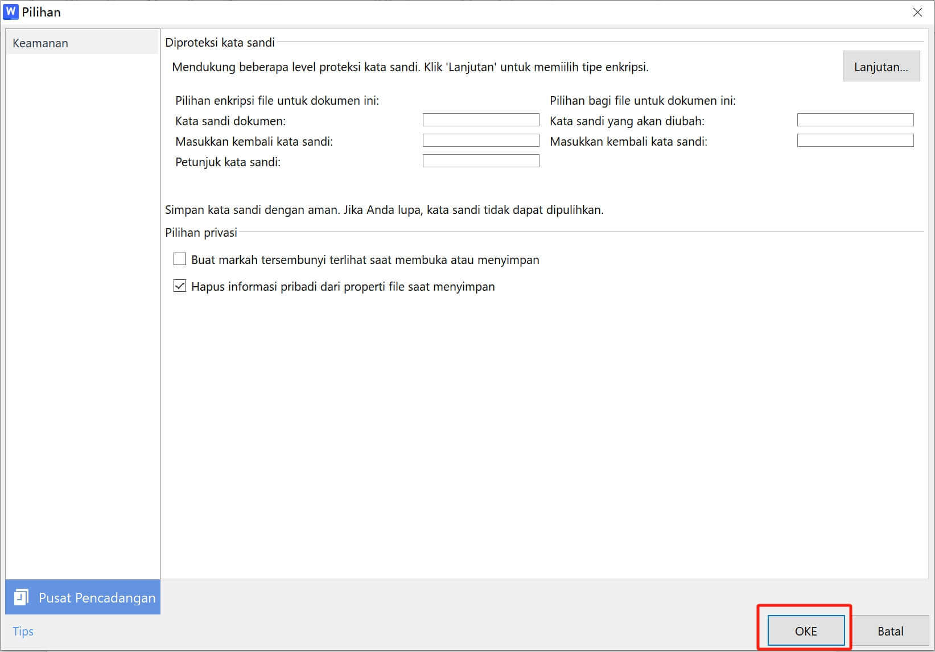Click the 'Kata sandi dokumen' input field

[480, 119]
